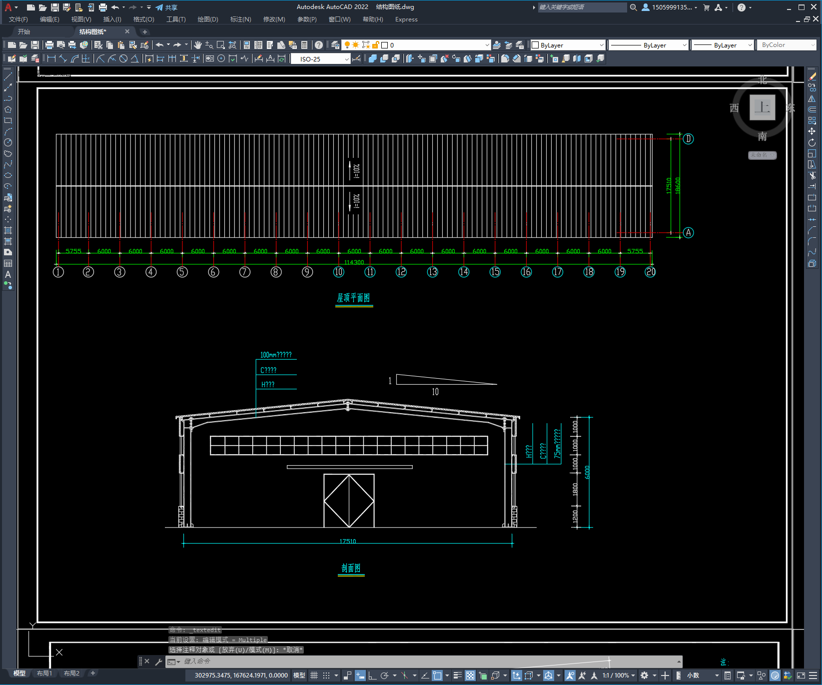Screen dimensions: 822x685
Task: Toggle snap mode in status bar
Action: pos(326,676)
